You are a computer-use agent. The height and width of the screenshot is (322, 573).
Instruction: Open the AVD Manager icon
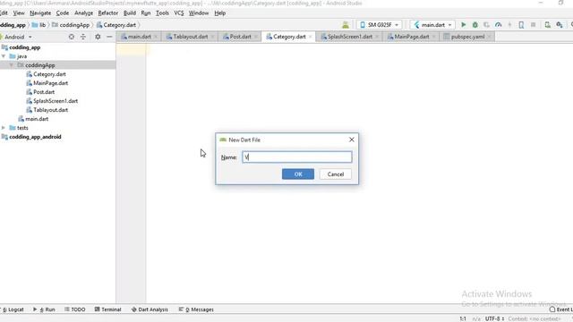click(x=547, y=25)
